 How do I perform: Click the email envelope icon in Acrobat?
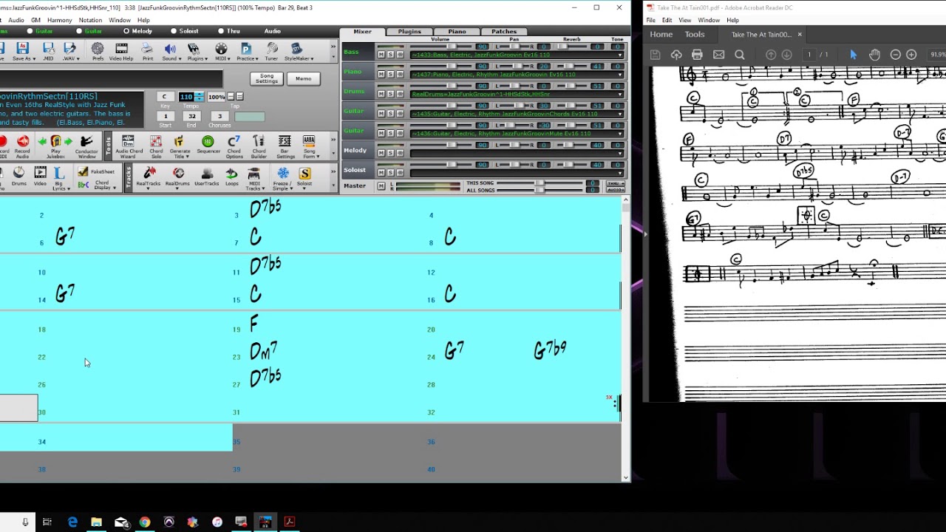718,55
